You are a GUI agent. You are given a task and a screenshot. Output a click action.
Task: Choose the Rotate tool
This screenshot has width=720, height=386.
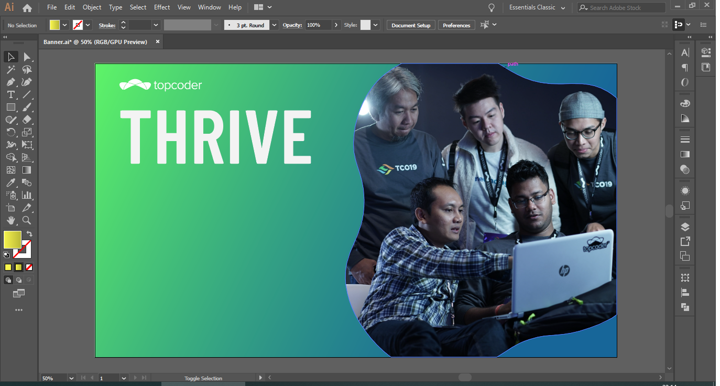point(10,132)
